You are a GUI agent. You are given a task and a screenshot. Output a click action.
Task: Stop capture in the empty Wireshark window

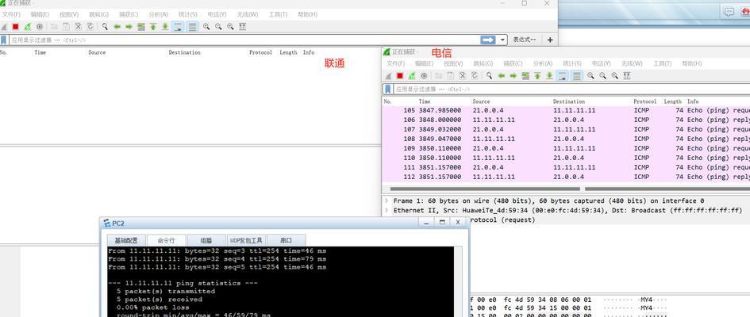pyautogui.click(x=15, y=27)
